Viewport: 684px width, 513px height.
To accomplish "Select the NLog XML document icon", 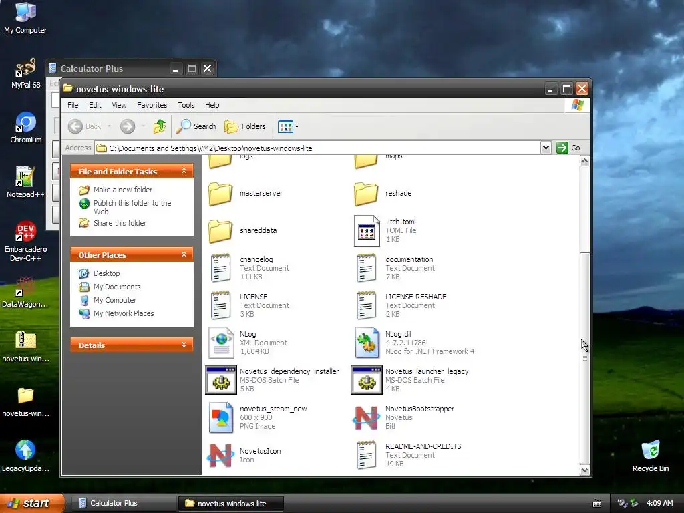I will pyautogui.click(x=221, y=343).
